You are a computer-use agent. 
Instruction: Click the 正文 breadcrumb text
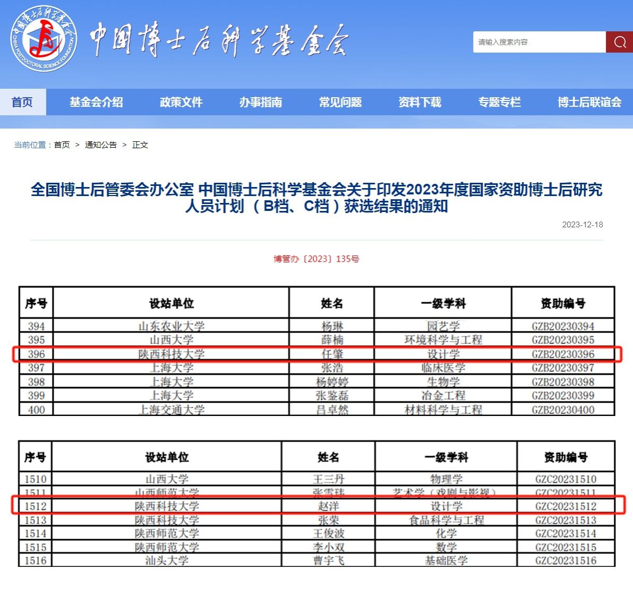pyautogui.click(x=140, y=145)
